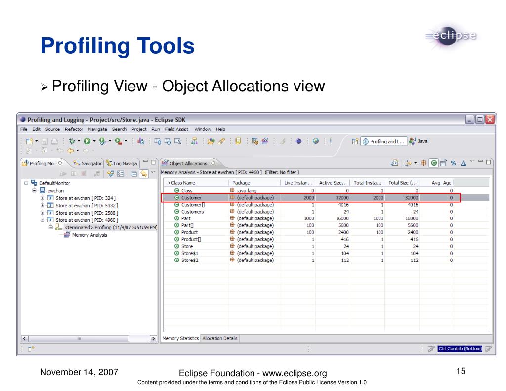The height and width of the screenshot is (391, 506).
Task: Switch to the Allocation Details tab
Action: pyautogui.click(x=220, y=339)
